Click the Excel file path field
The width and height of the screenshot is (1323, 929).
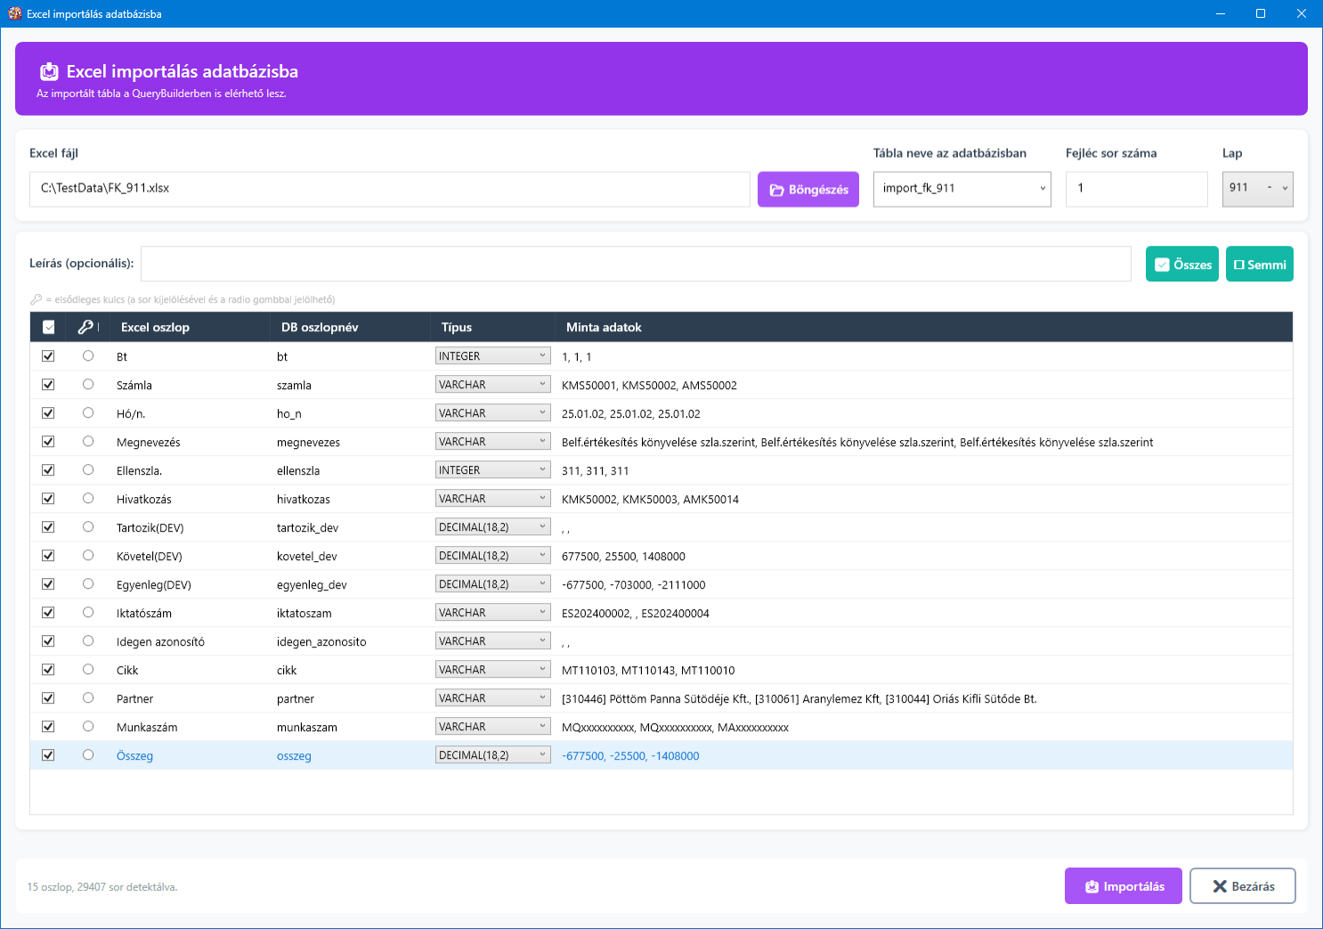pos(389,189)
